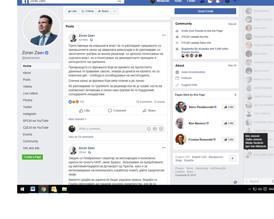Click Home in top navigation bar
274x219 pixels.
click(178, 1)
